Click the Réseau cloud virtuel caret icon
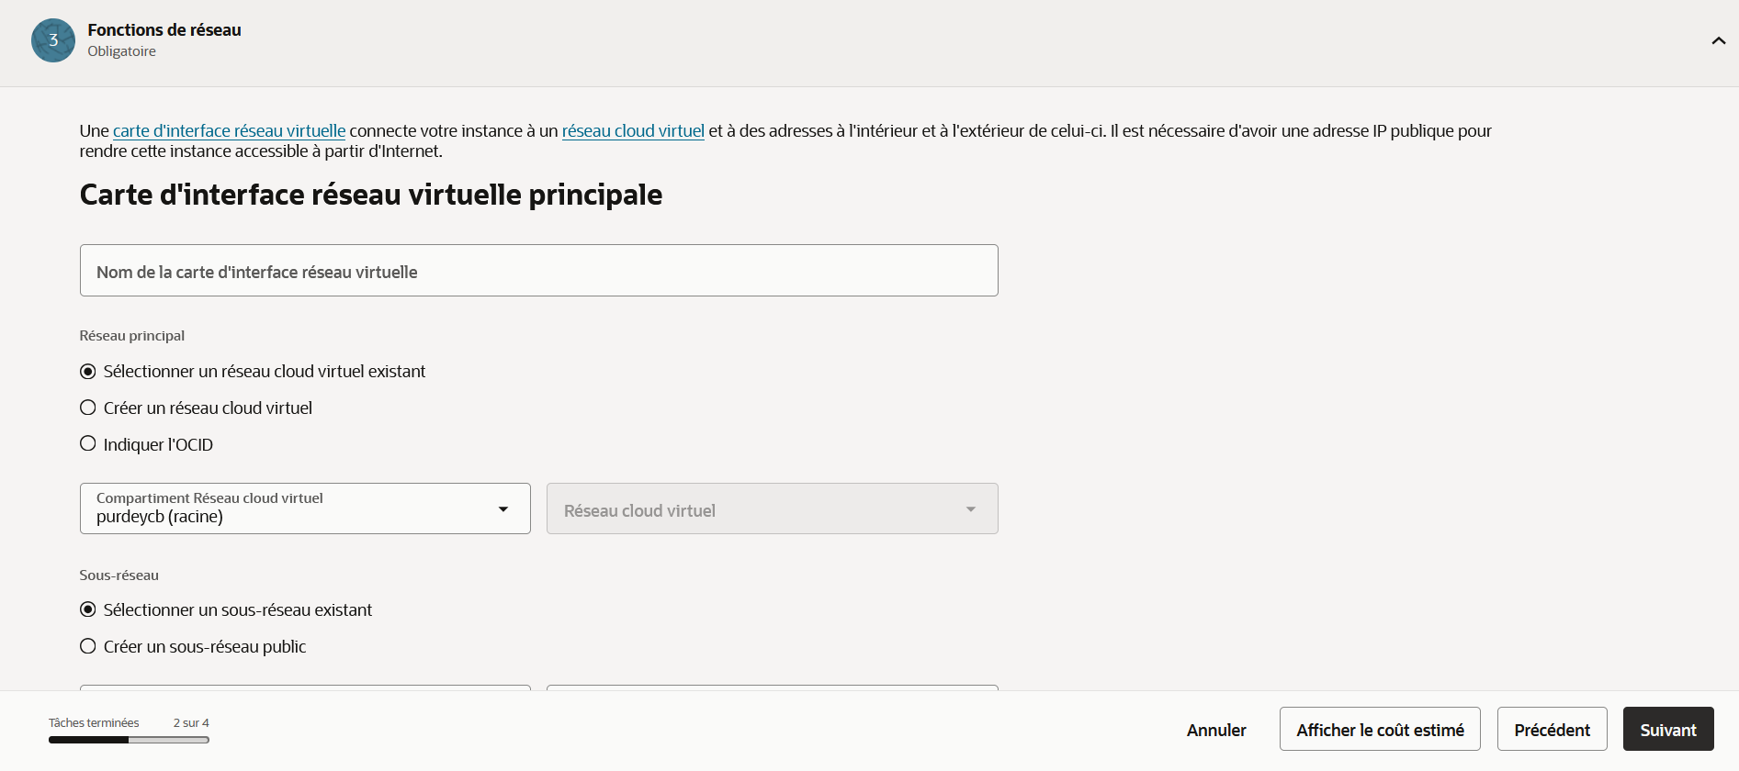Viewport: 1739px width, 771px height. click(x=971, y=509)
